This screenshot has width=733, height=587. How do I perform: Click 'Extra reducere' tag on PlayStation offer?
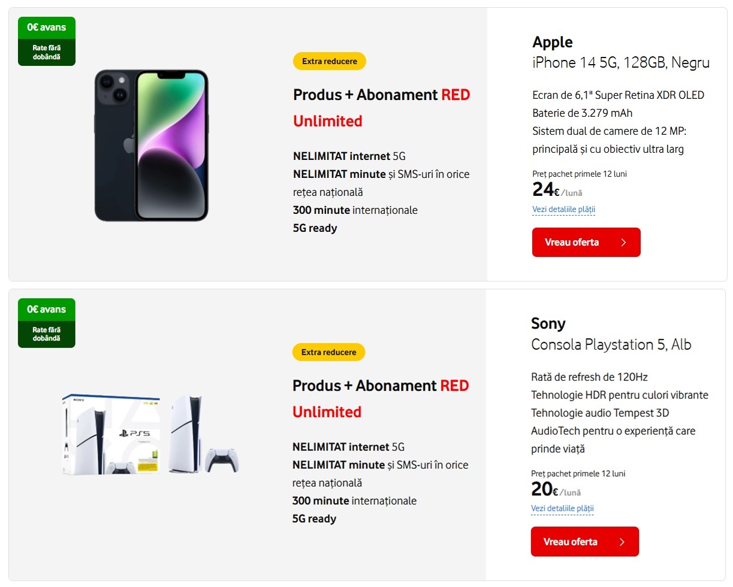(329, 352)
